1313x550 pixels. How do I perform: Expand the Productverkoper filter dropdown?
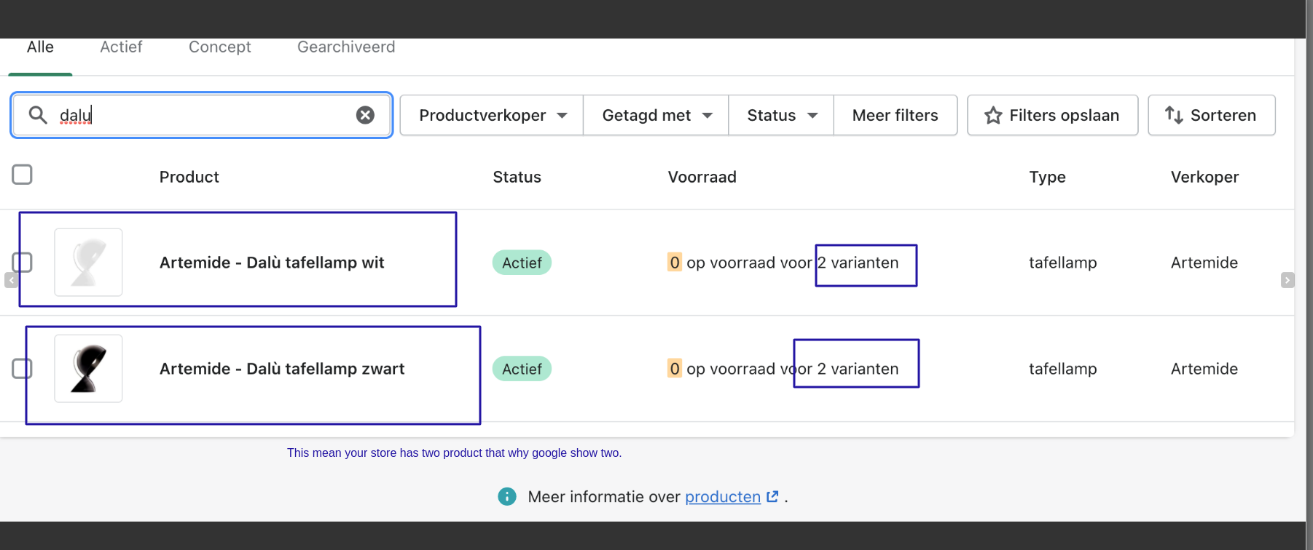coord(492,115)
